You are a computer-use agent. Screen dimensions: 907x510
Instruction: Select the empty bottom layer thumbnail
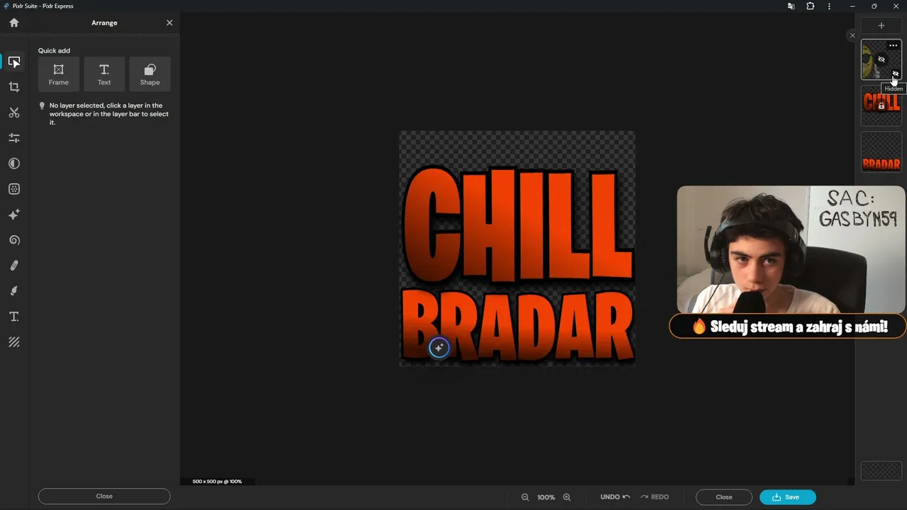[881, 471]
